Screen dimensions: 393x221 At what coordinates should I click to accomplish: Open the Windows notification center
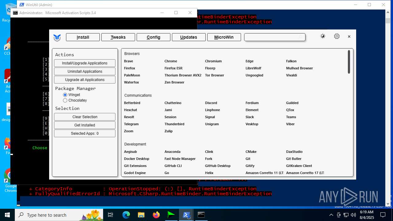click(x=383, y=215)
